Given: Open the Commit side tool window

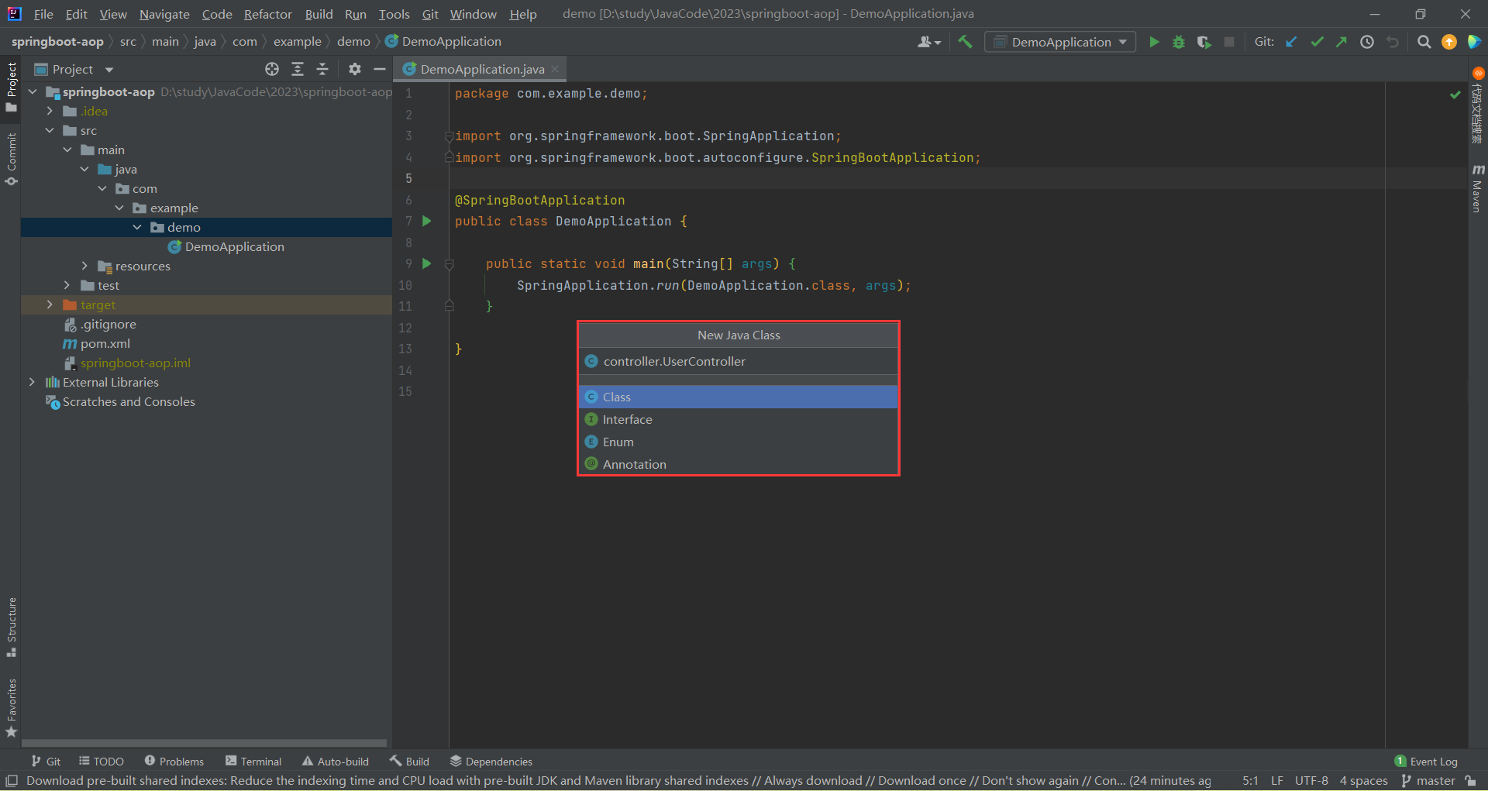Looking at the screenshot, I should [x=11, y=159].
